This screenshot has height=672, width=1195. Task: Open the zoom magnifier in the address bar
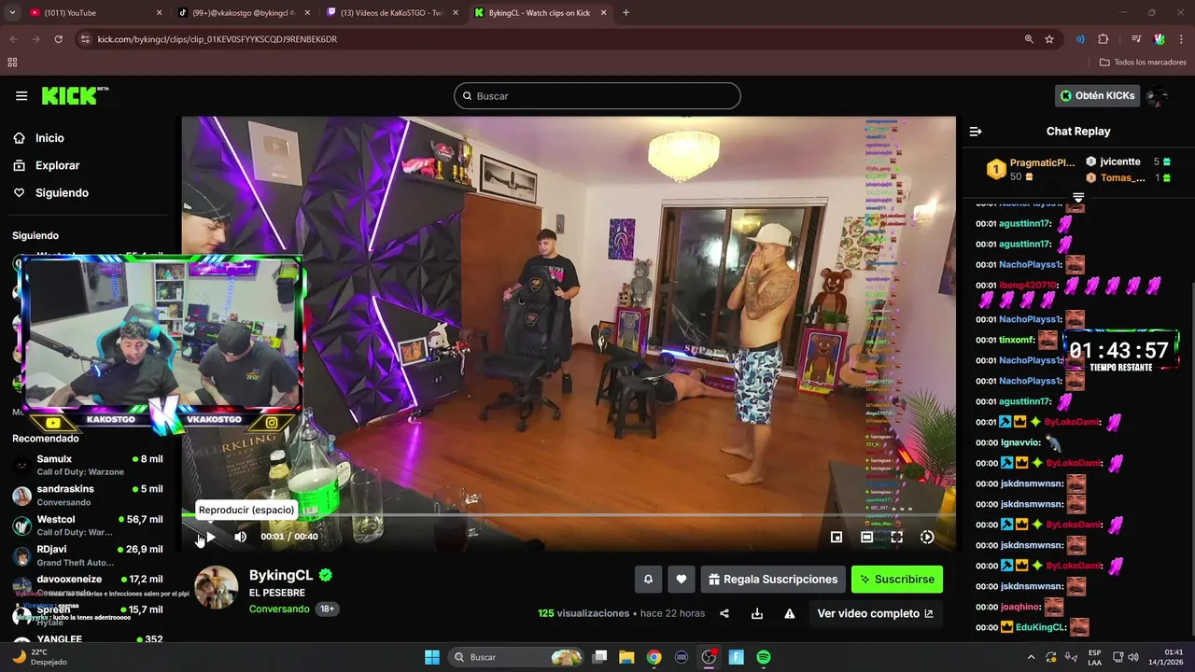[1029, 39]
